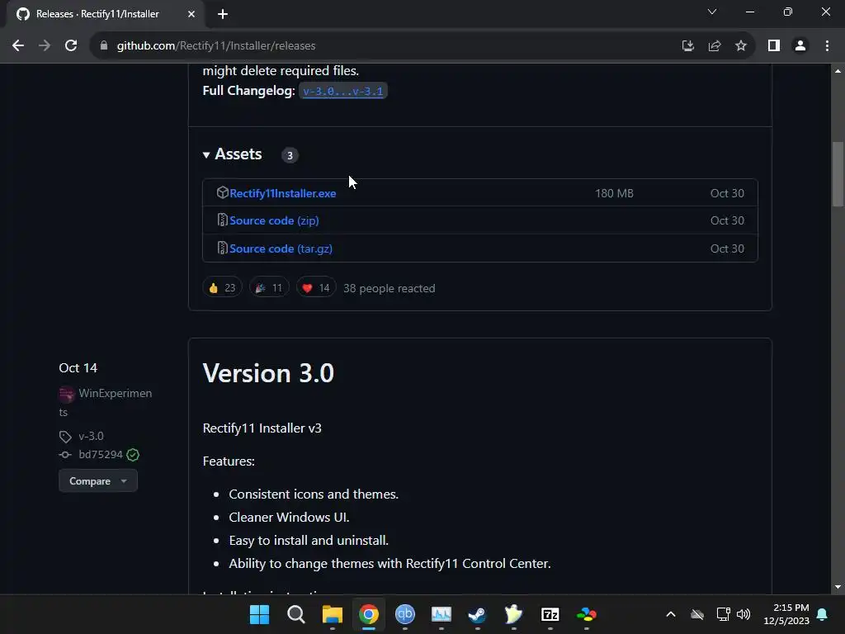Open the Chrome side panel
Image resolution: width=845 pixels, height=634 pixels.
point(774,46)
